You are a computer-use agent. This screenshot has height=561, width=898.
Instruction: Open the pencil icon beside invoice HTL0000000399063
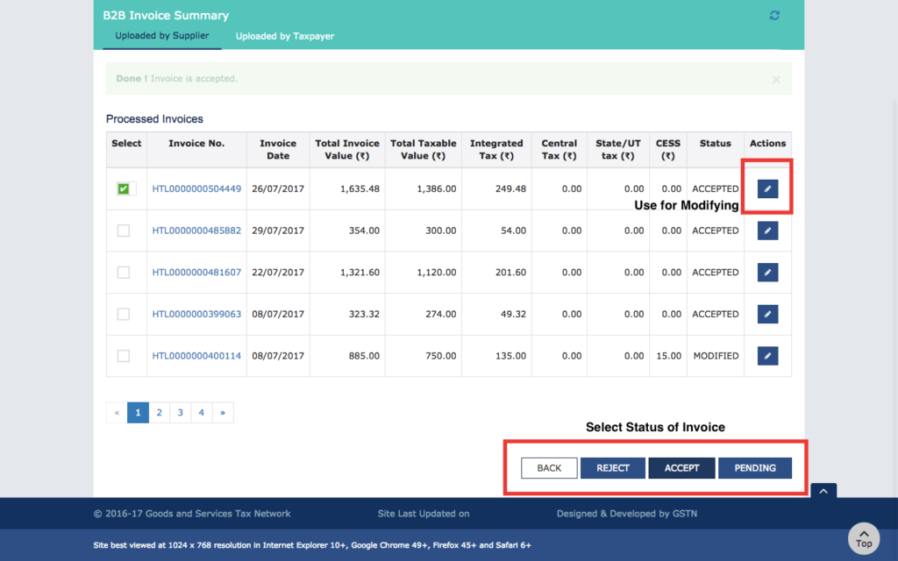pyautogui.click(x=766, y=314)
